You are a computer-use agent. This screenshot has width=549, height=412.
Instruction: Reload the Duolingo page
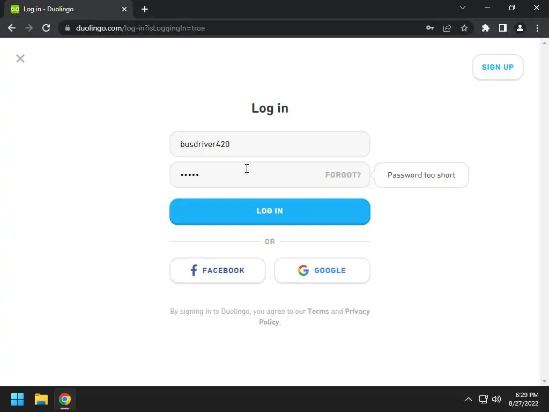click(46, 28)
